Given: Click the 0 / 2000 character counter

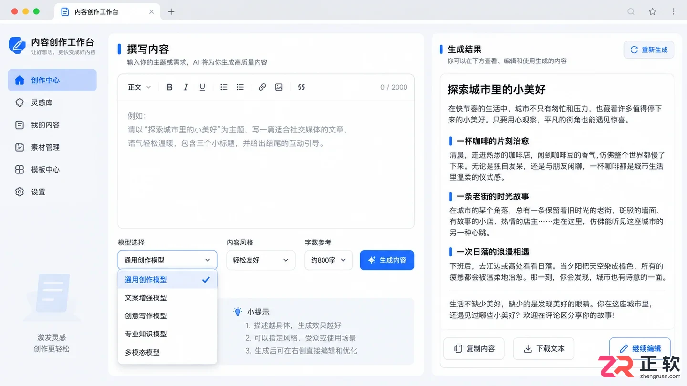Looking at the screenshot, I should pos(394,87).
